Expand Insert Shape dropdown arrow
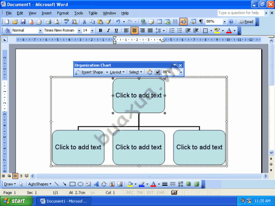The height and width of the screenshot is (206, 275). click(107, 72)
